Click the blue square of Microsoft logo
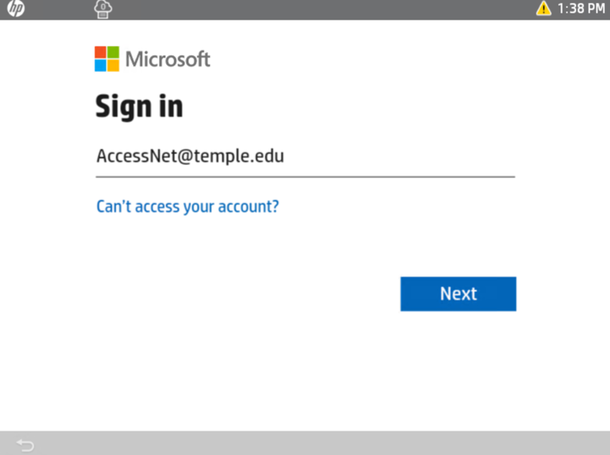The image size is (610, 455). tap(100, 65)
